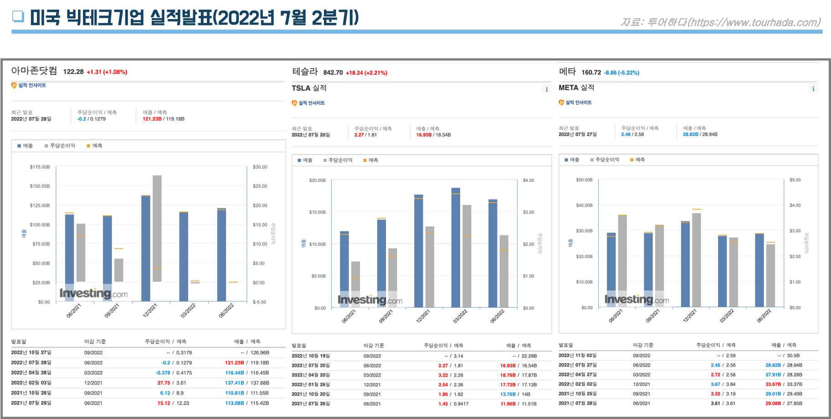Viewport: 831px width, 419px height.
Task: Click Tesla table row 2021년 07월 26일
Action: pos(421,404)
